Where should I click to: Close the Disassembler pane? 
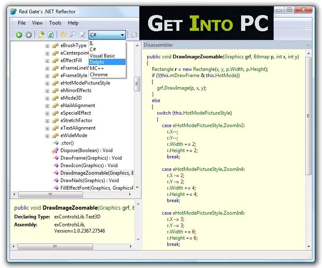tap(308, 45)
